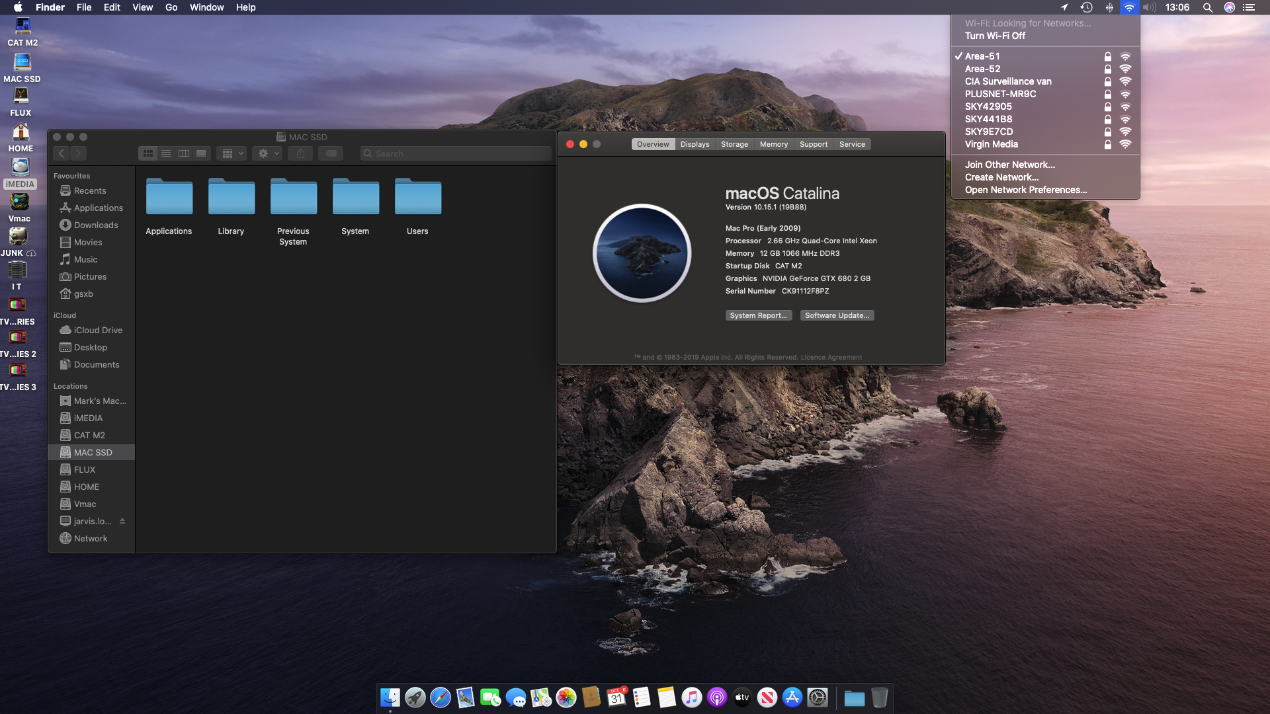Open Launchpad from the Dock

pyautogui.click(x=415, y=697)
